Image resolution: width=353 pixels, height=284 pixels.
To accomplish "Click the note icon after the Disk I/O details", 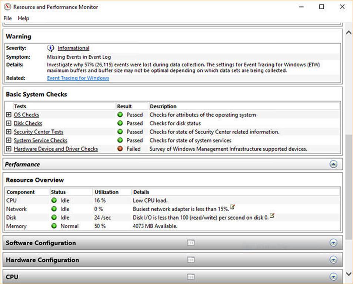I will click(x=272, y=216).
